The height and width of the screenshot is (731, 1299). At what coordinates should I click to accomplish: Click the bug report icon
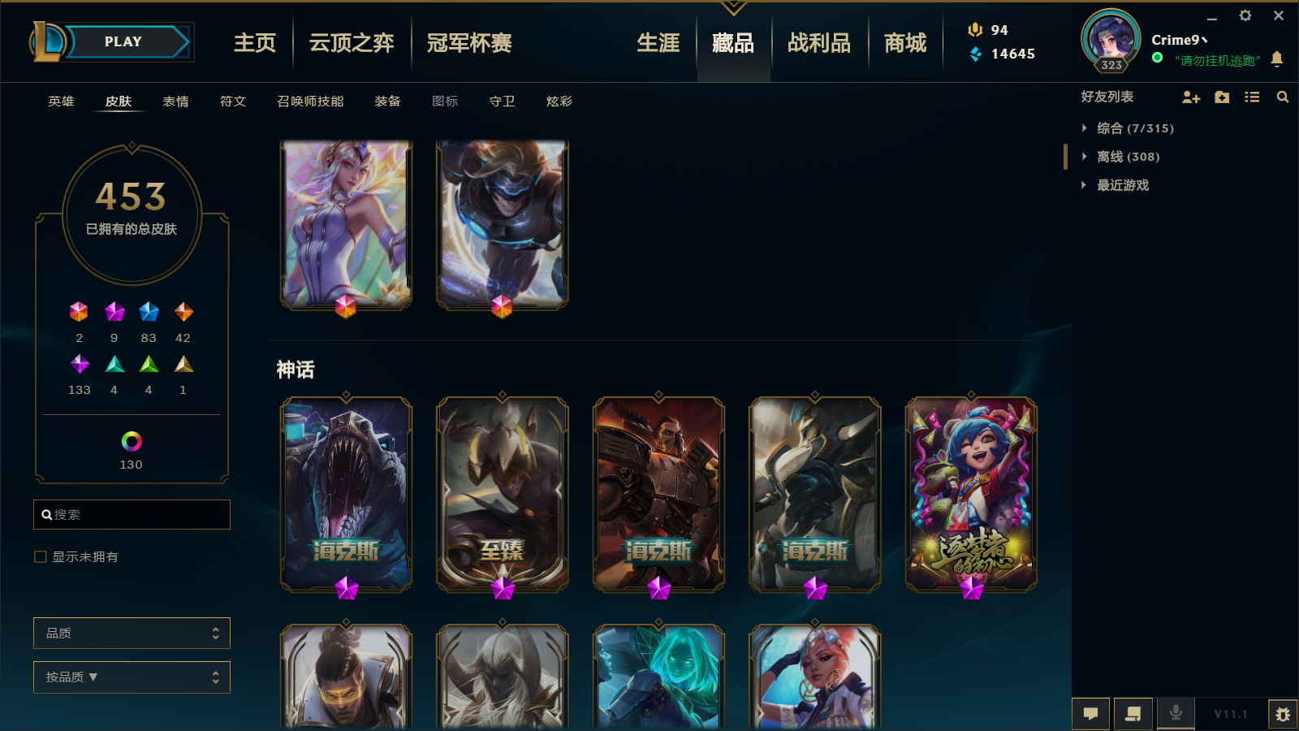[1283, 714]
